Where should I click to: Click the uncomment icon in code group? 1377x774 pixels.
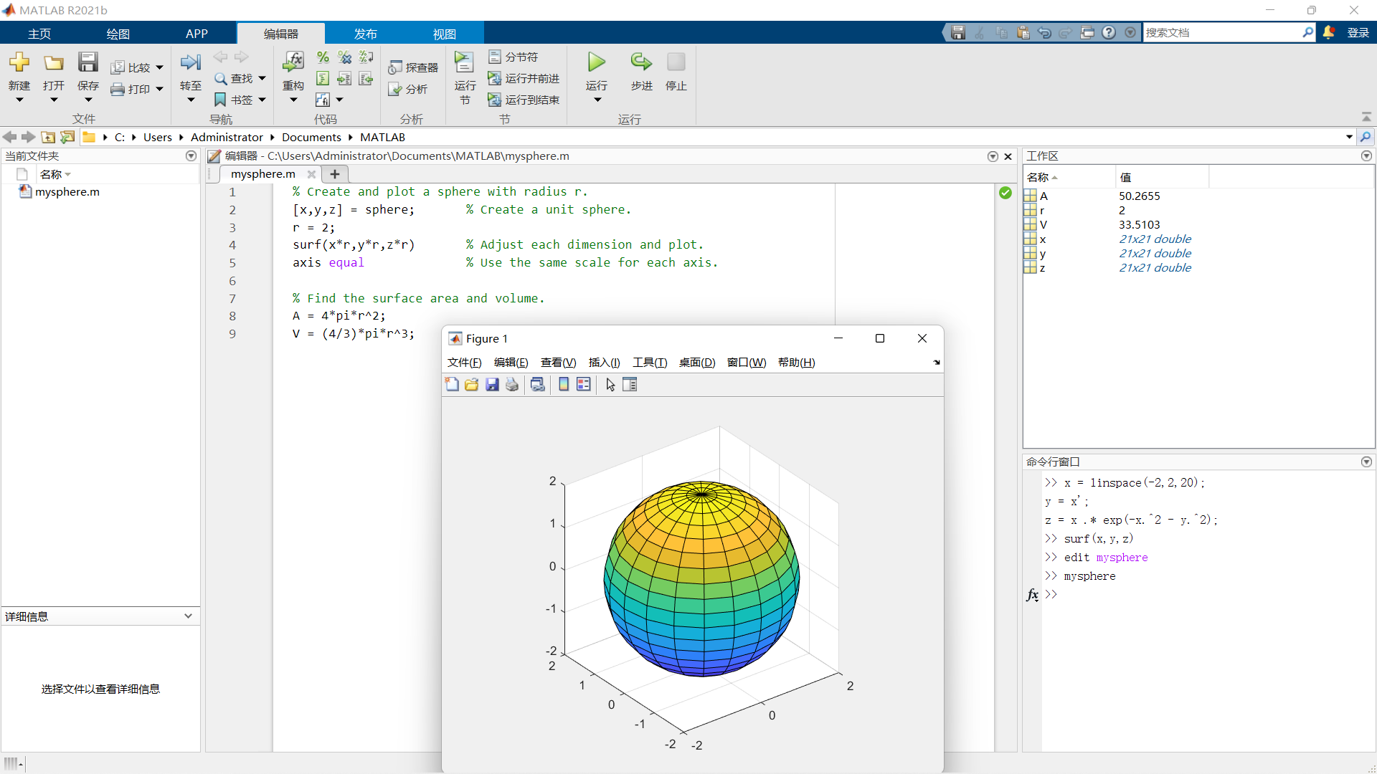coord(345,57)
